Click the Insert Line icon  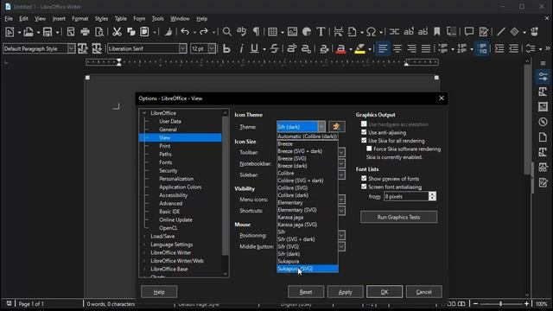[x=501, y=32]
